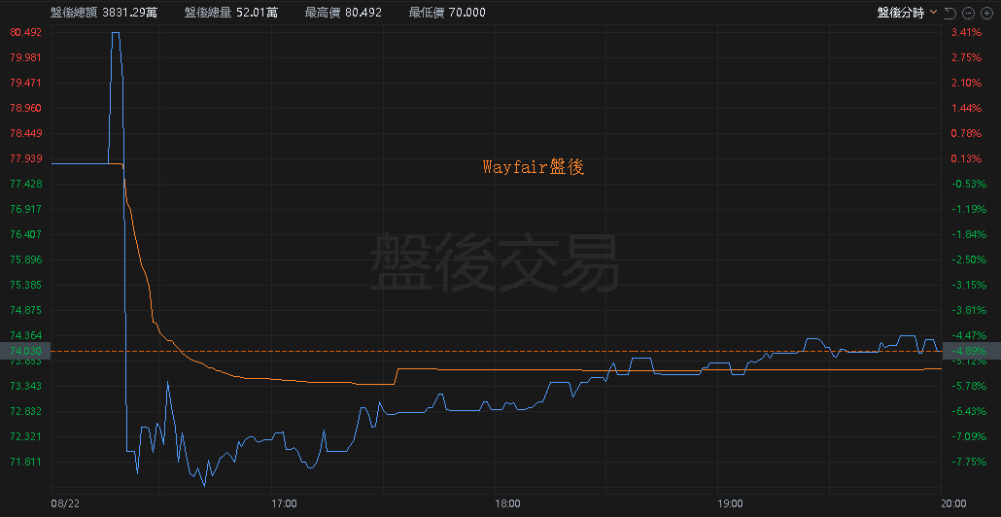The width and height of the screenshot is (1001, 517).
Task: Click the 最低價 70.000 header value
Action: (447, 12)
